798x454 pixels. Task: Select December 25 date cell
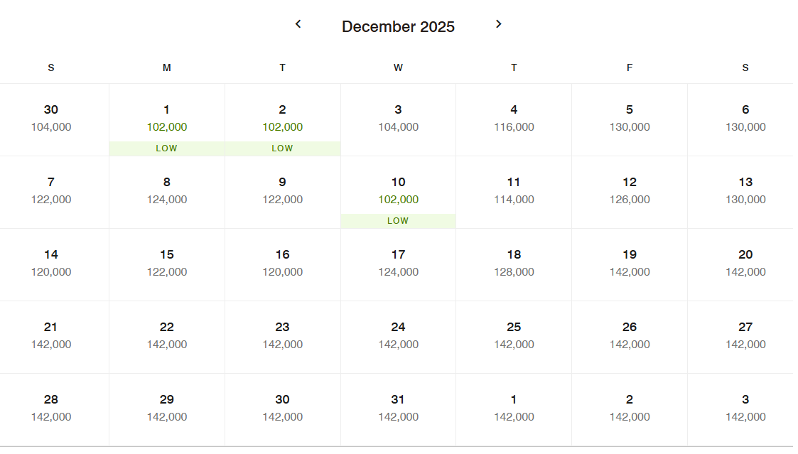point(514,337)
